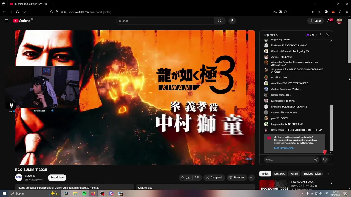Open install-app icon in address bar
Screen dimensions: 351x197
280,12
